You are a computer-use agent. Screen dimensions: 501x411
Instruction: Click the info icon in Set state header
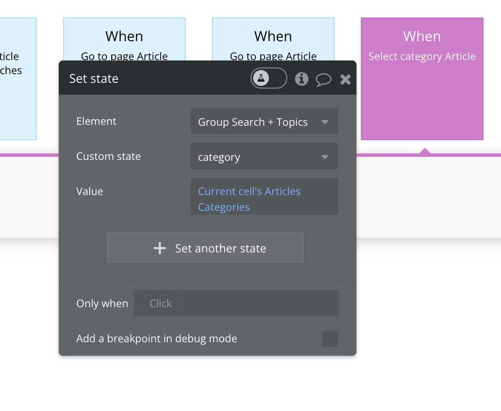click(x=301, y=79)
